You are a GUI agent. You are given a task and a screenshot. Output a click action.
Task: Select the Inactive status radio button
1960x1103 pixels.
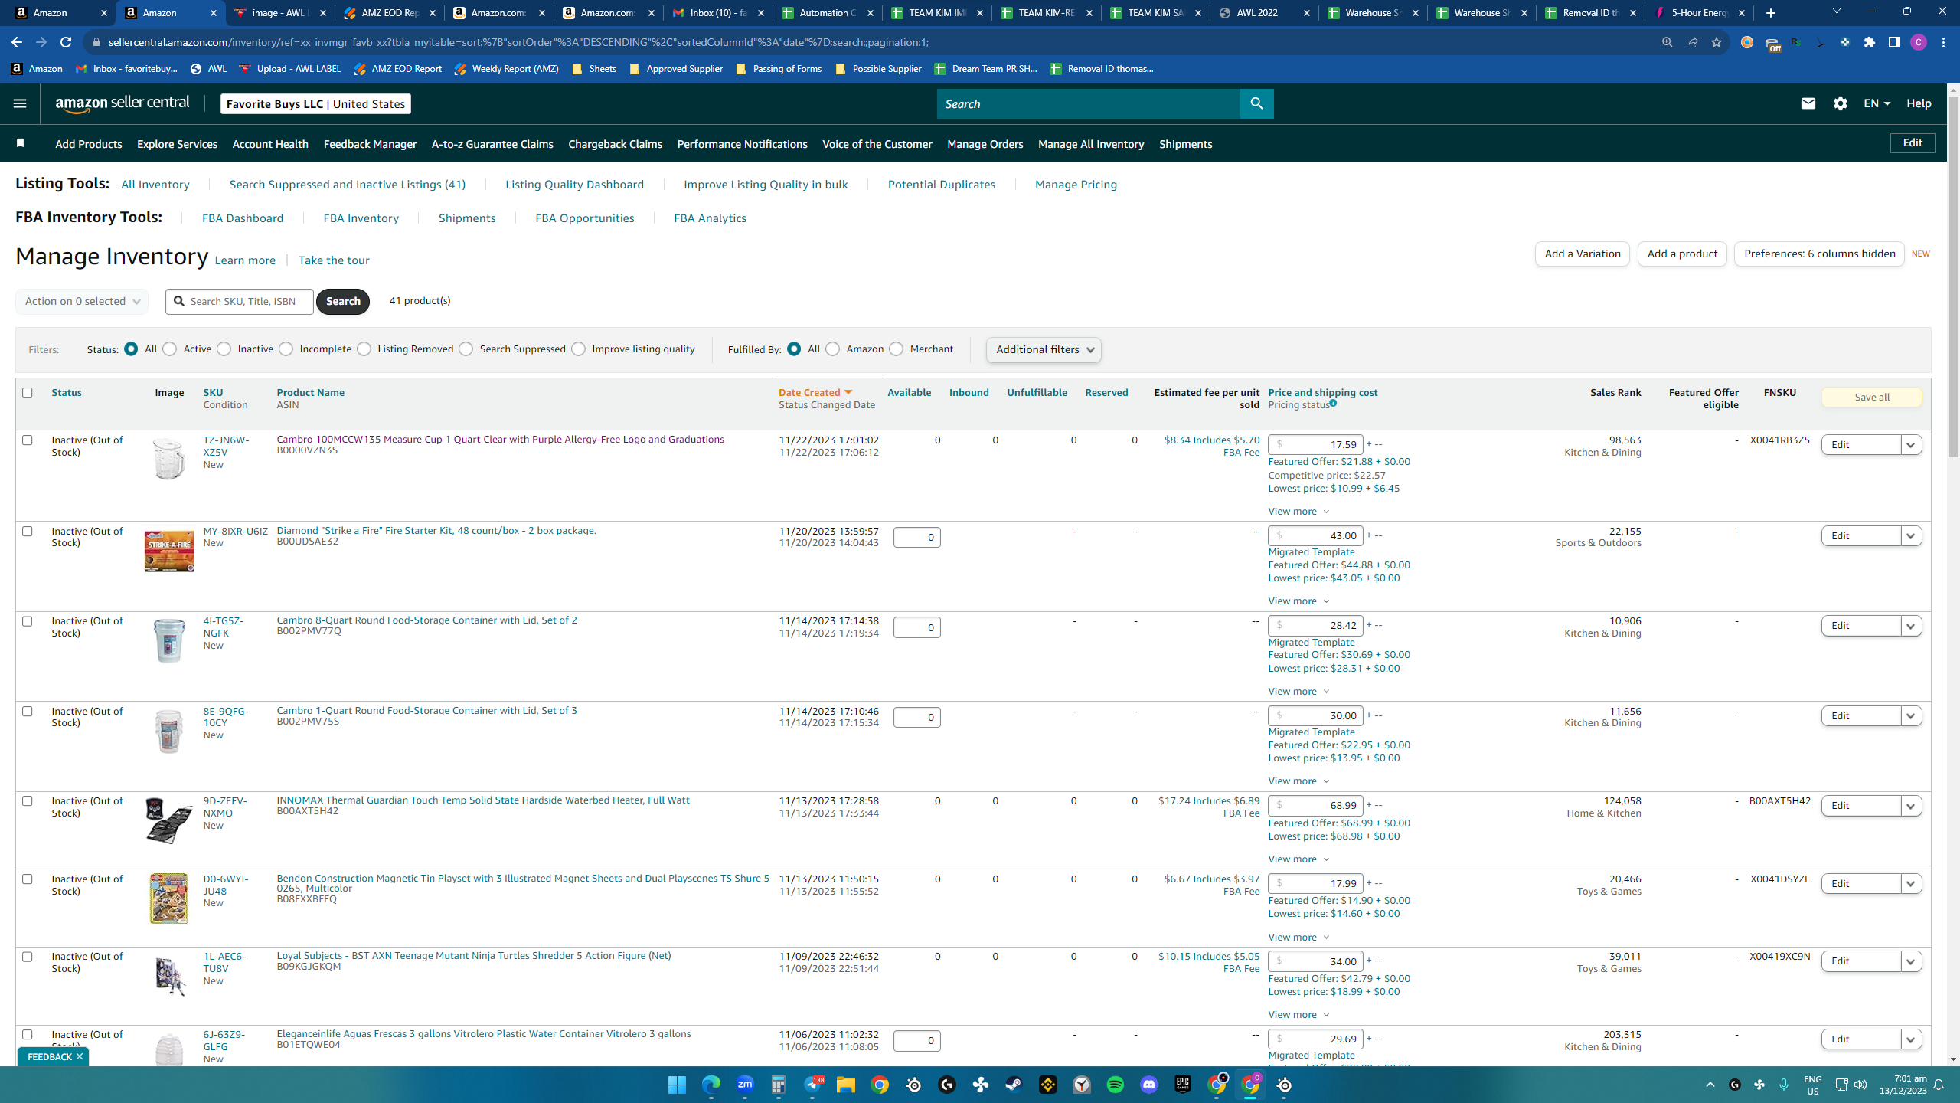(224, 349)
